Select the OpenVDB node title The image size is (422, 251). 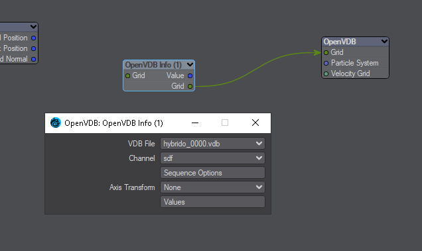(340, 42)
